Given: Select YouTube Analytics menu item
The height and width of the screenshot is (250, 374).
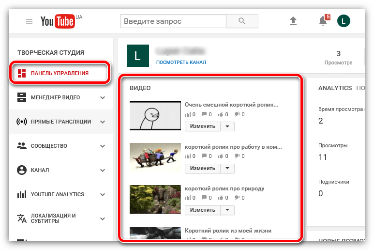Looking at the screenshot, I should pyautogui.click(x=61, y=194).
